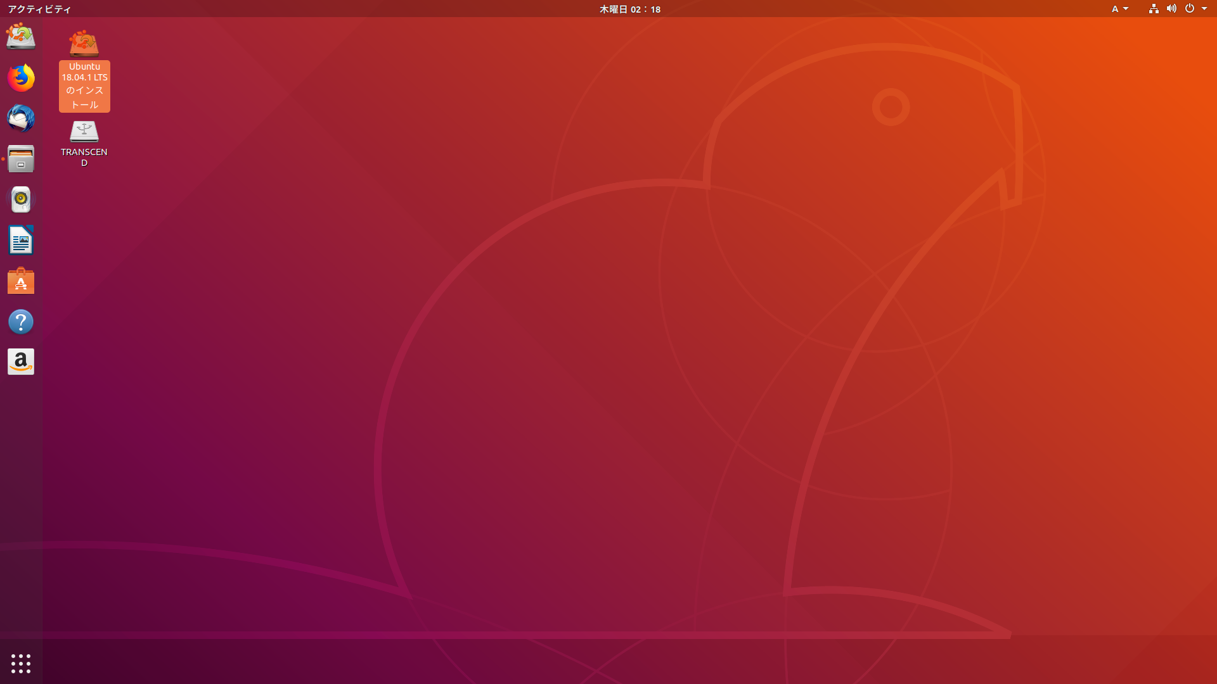Open Ubuntu Software store
This screenshot has width=1217, height=684.
[x=21, y=281]
